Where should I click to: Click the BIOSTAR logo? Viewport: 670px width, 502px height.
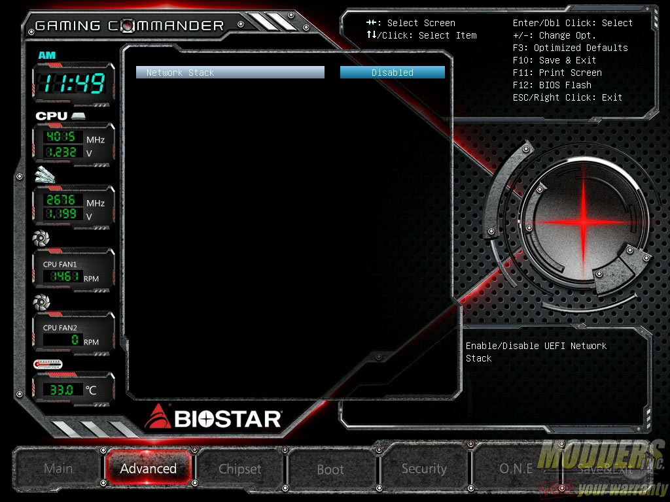pyautogui.click(x=213, y=417)
